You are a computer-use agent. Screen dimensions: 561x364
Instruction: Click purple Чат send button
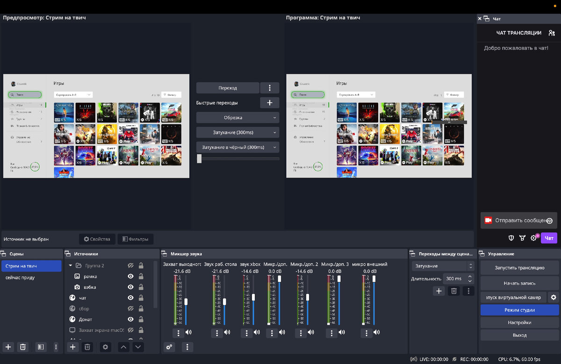click(549, 238)
